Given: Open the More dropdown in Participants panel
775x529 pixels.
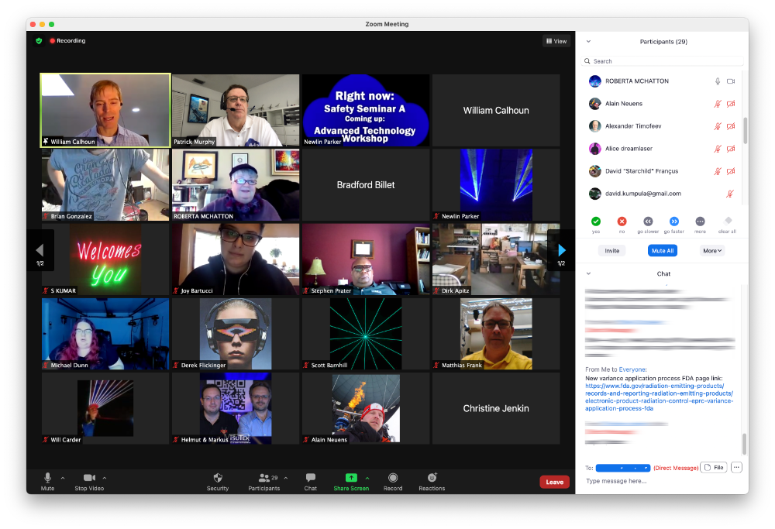Looking at the screenshot, I should pos(712,251).
